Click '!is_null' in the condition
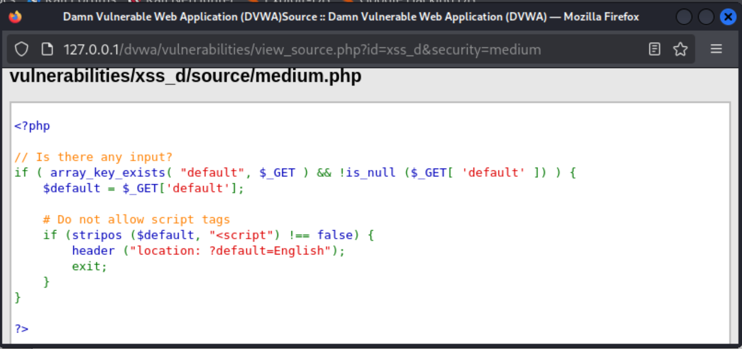The image size is (742, 349). click(367, 172)
